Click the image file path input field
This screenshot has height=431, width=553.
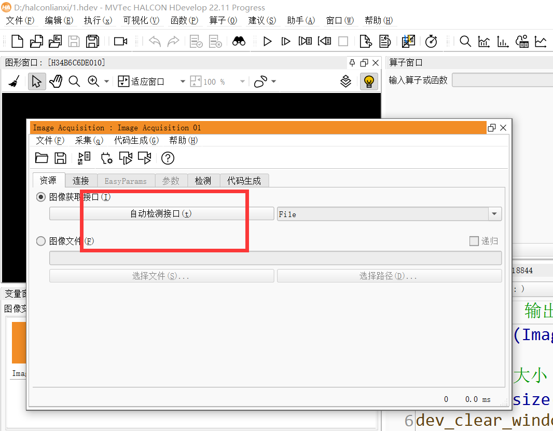click(275, 258)
